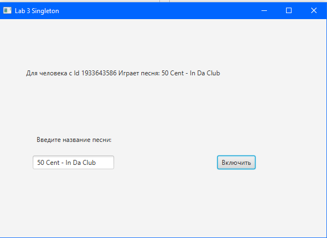
Task: Minimize the Lab 3 Singleton window
Action: [264, 10]
